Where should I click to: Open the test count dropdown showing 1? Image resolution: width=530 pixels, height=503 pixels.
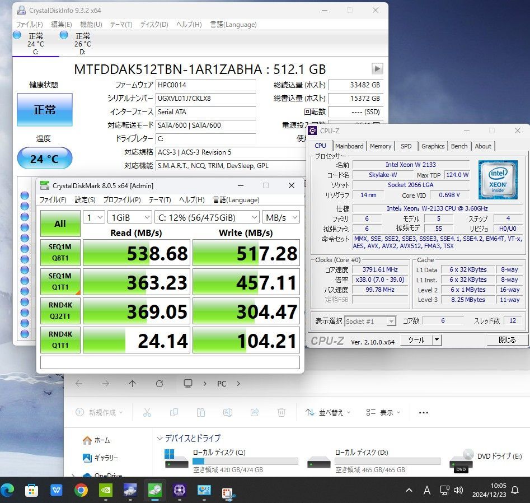click(x=94, y=217)
